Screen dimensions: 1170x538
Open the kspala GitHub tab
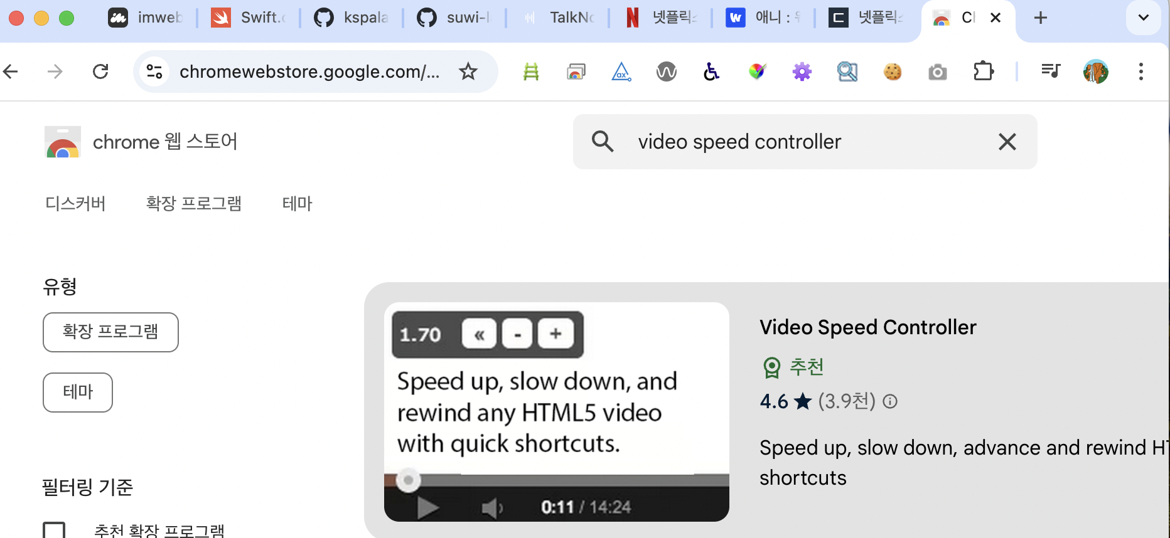351,18
